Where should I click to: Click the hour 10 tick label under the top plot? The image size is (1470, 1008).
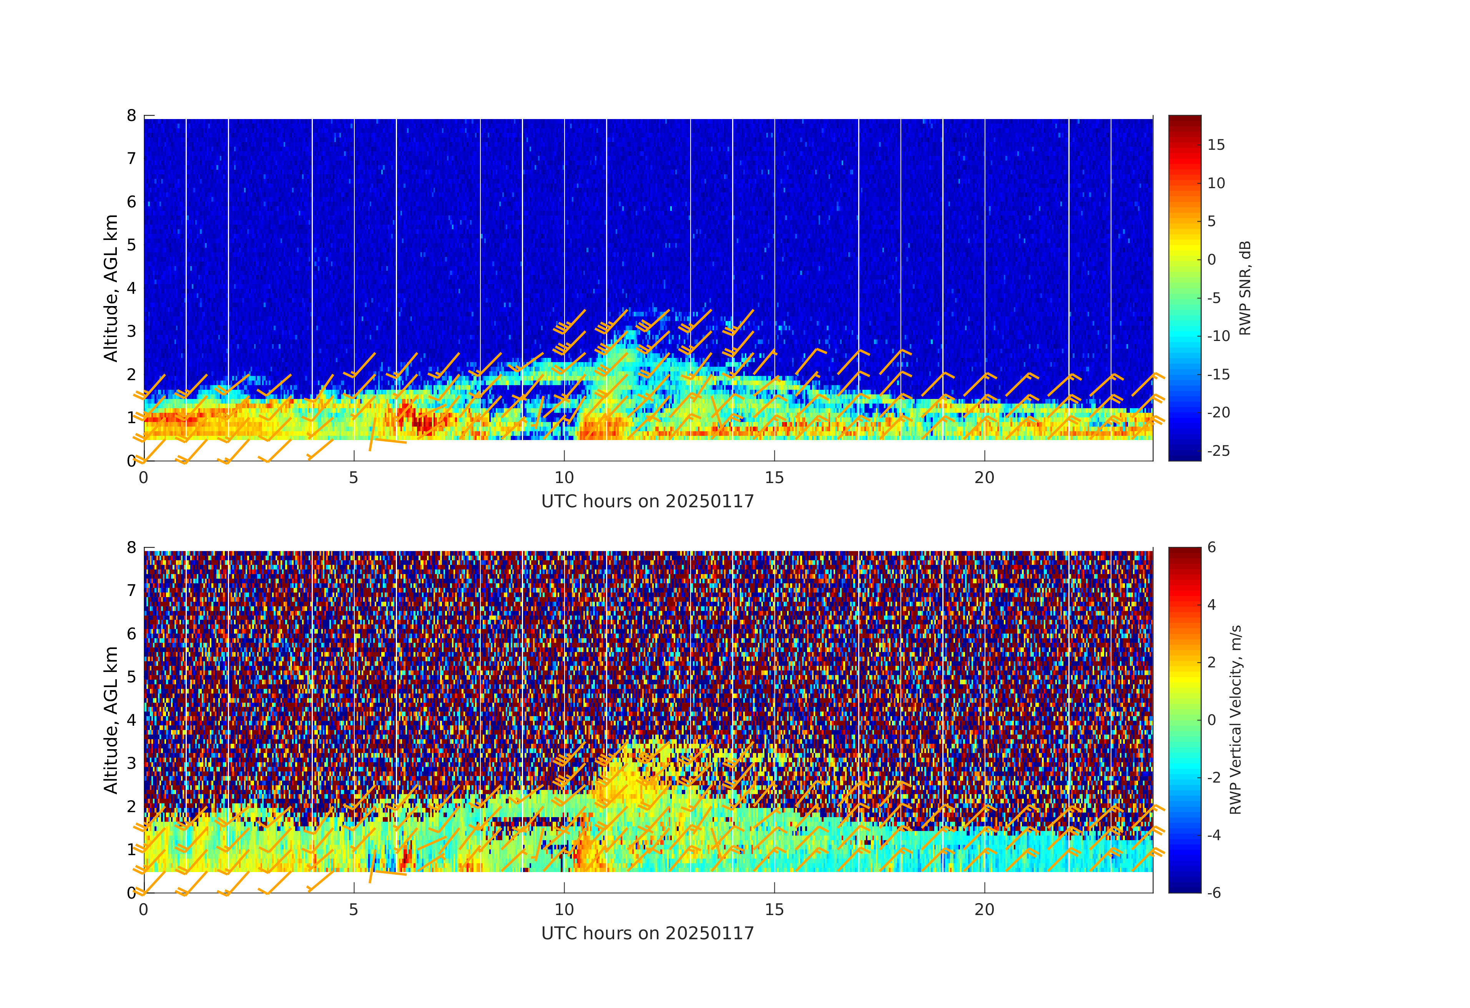pyautogui.click(x=563, y=478)
